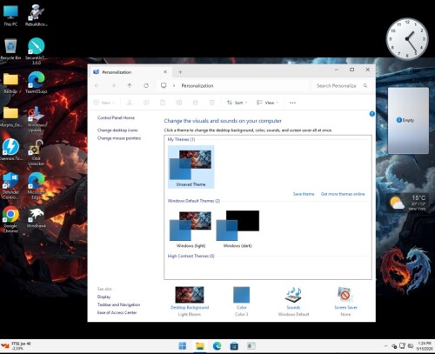Select the Backup folder on desktop
The image size is (435, 354).
[10, 83]
